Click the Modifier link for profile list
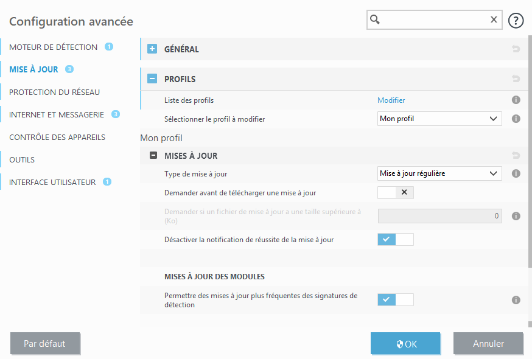 point(391,100)
